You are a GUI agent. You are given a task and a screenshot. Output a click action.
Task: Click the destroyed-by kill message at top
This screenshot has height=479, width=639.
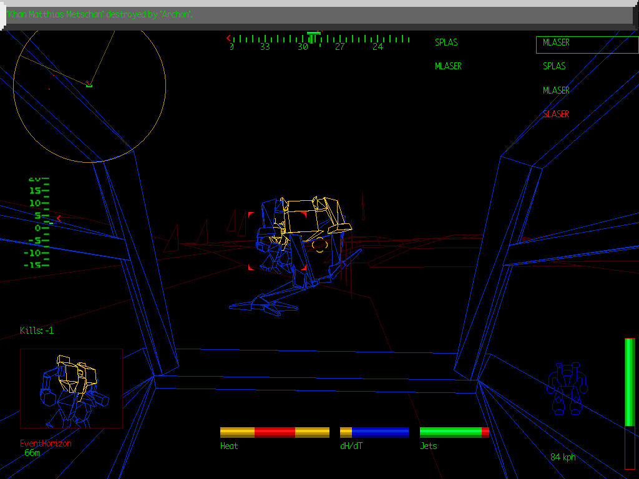[x=100, y=14]
